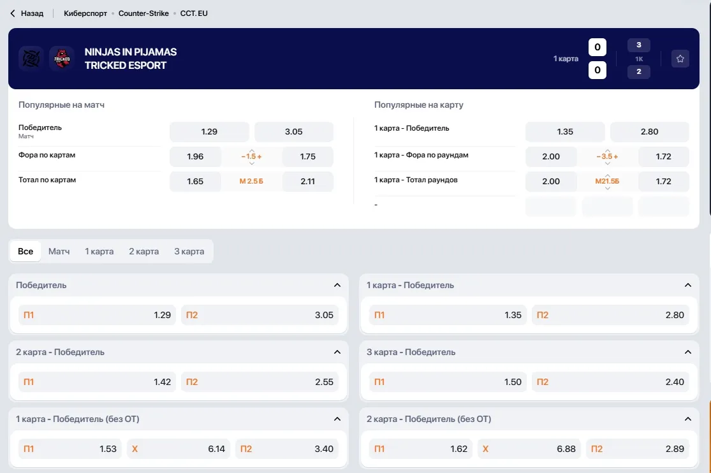Bet on П2 at 3.05 in Победитель
Viewport: 711px width, 473px height.
pyautogui.click(x=260, y=315)
